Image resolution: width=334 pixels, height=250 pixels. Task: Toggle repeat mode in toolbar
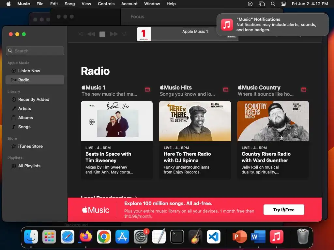124,34
